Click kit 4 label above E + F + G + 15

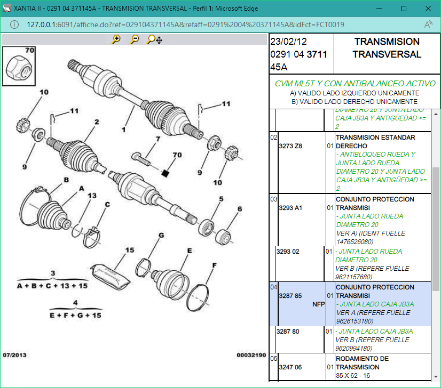(75, 303)
